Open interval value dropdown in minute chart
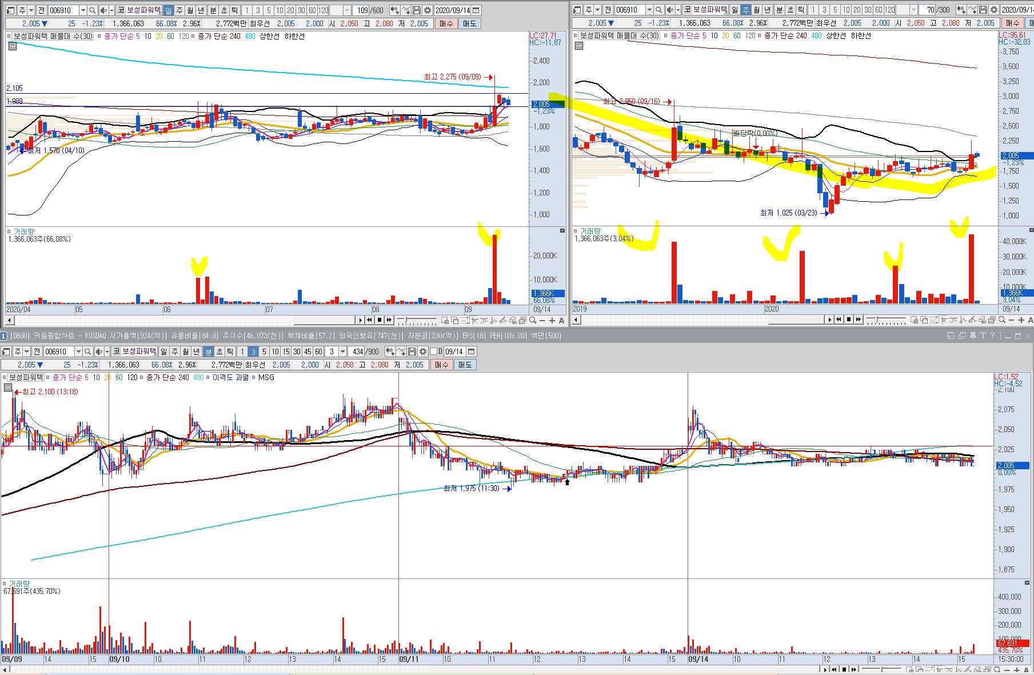Image resolution: width=1034 pixels, height=675 pixels. [342, 352]
